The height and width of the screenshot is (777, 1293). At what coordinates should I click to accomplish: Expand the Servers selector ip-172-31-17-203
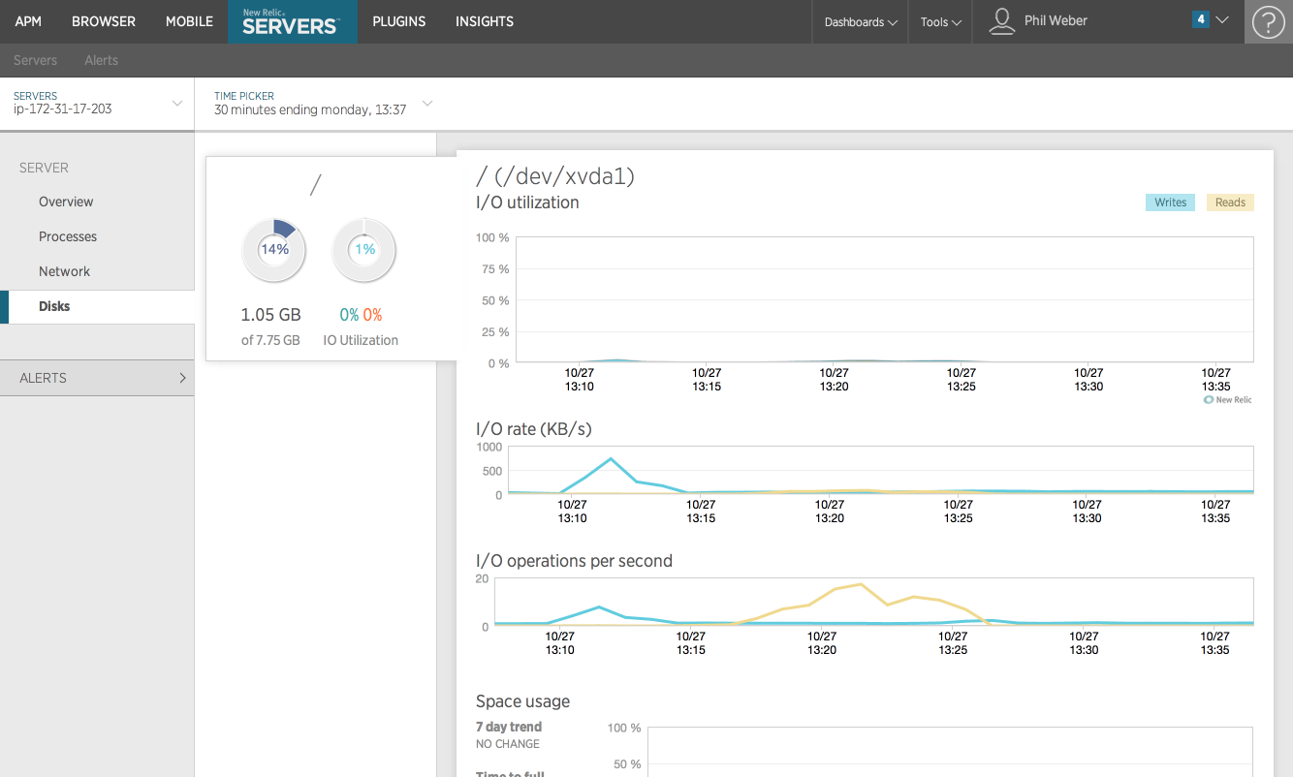(97, 103)
